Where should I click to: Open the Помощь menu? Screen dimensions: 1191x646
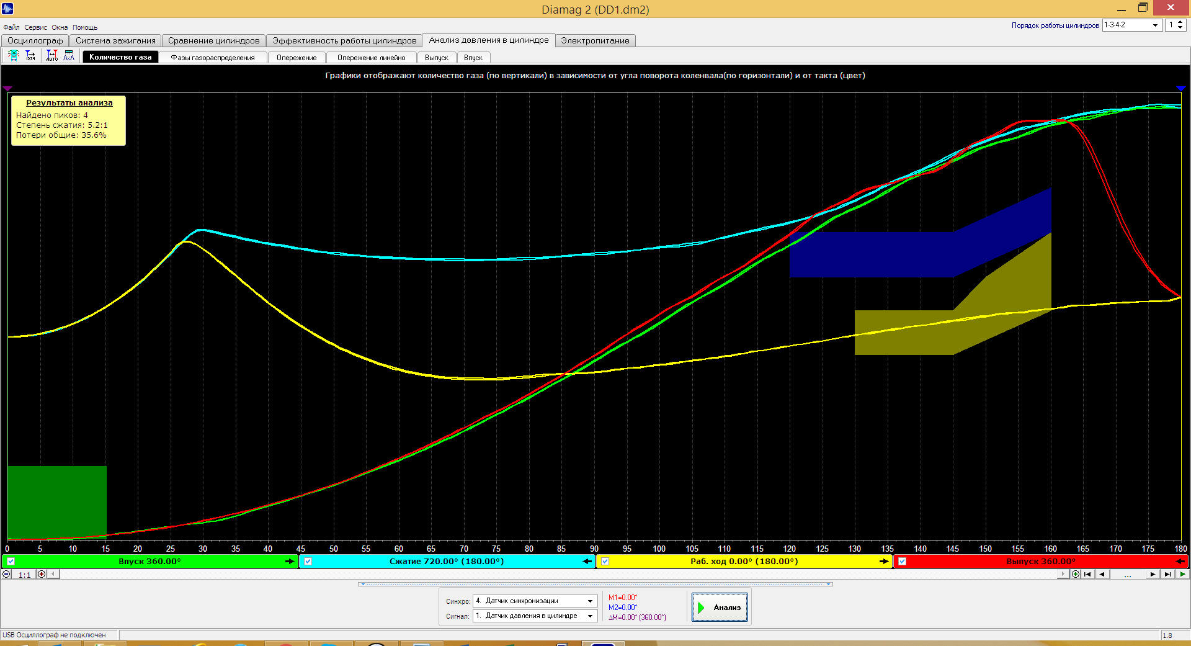pos(85,27)
